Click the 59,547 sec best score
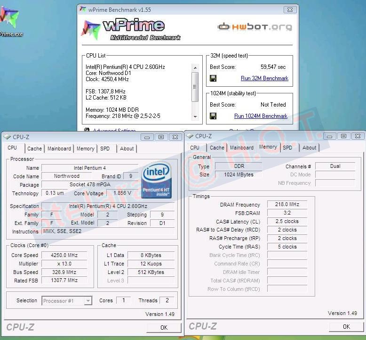The height and width of the screenshot is (340, 366). [273, 67]
